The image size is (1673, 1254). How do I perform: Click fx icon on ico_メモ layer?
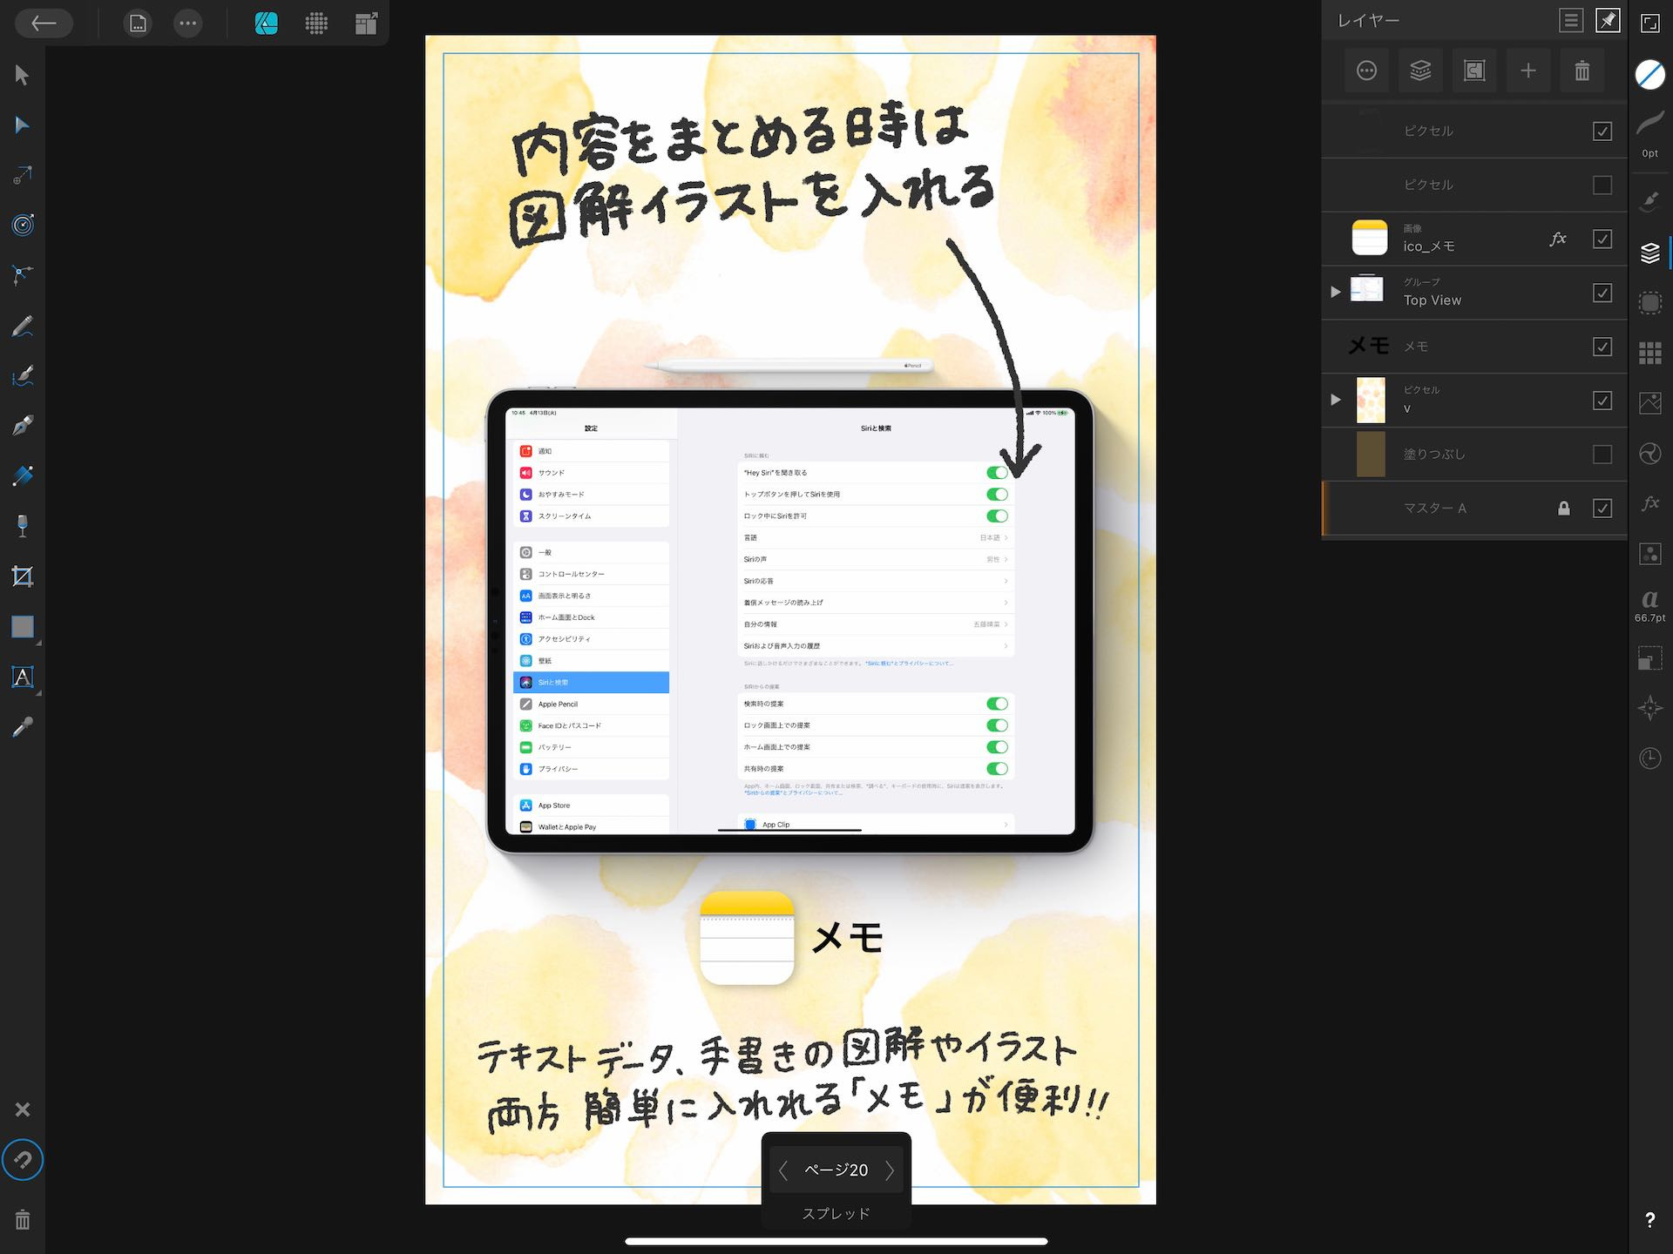point(1558,239)
